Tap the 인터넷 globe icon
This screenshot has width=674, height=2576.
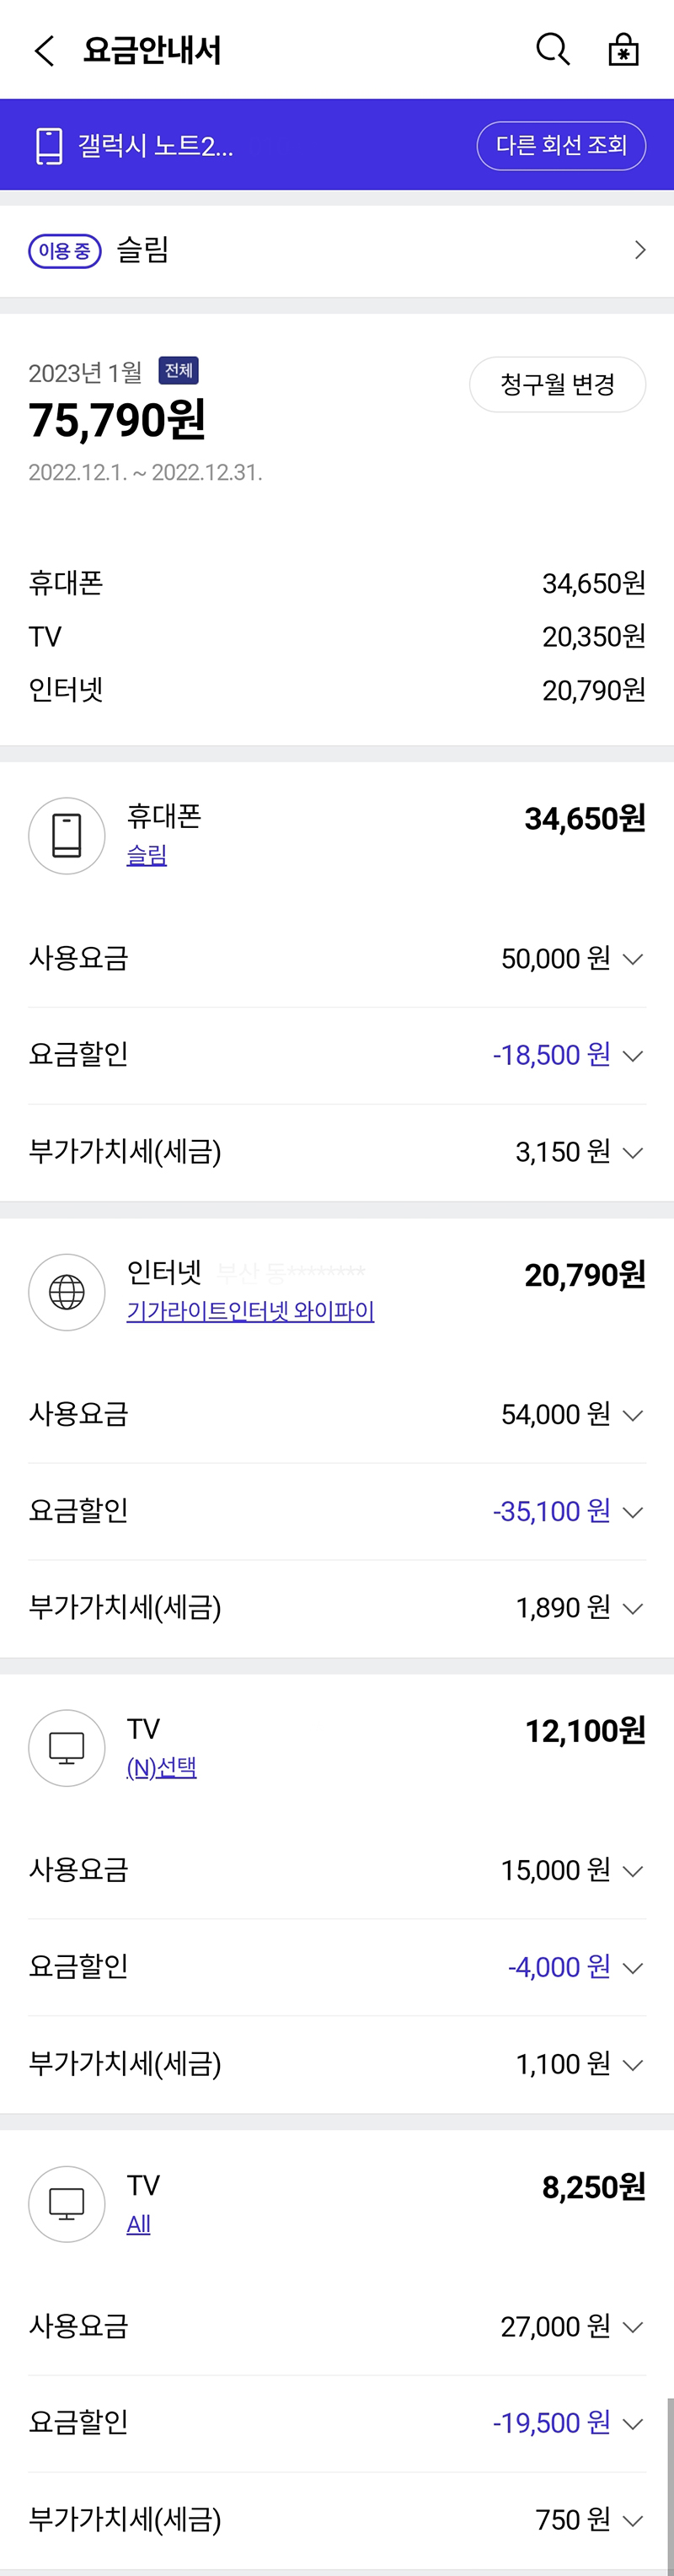coord(67,1292)
